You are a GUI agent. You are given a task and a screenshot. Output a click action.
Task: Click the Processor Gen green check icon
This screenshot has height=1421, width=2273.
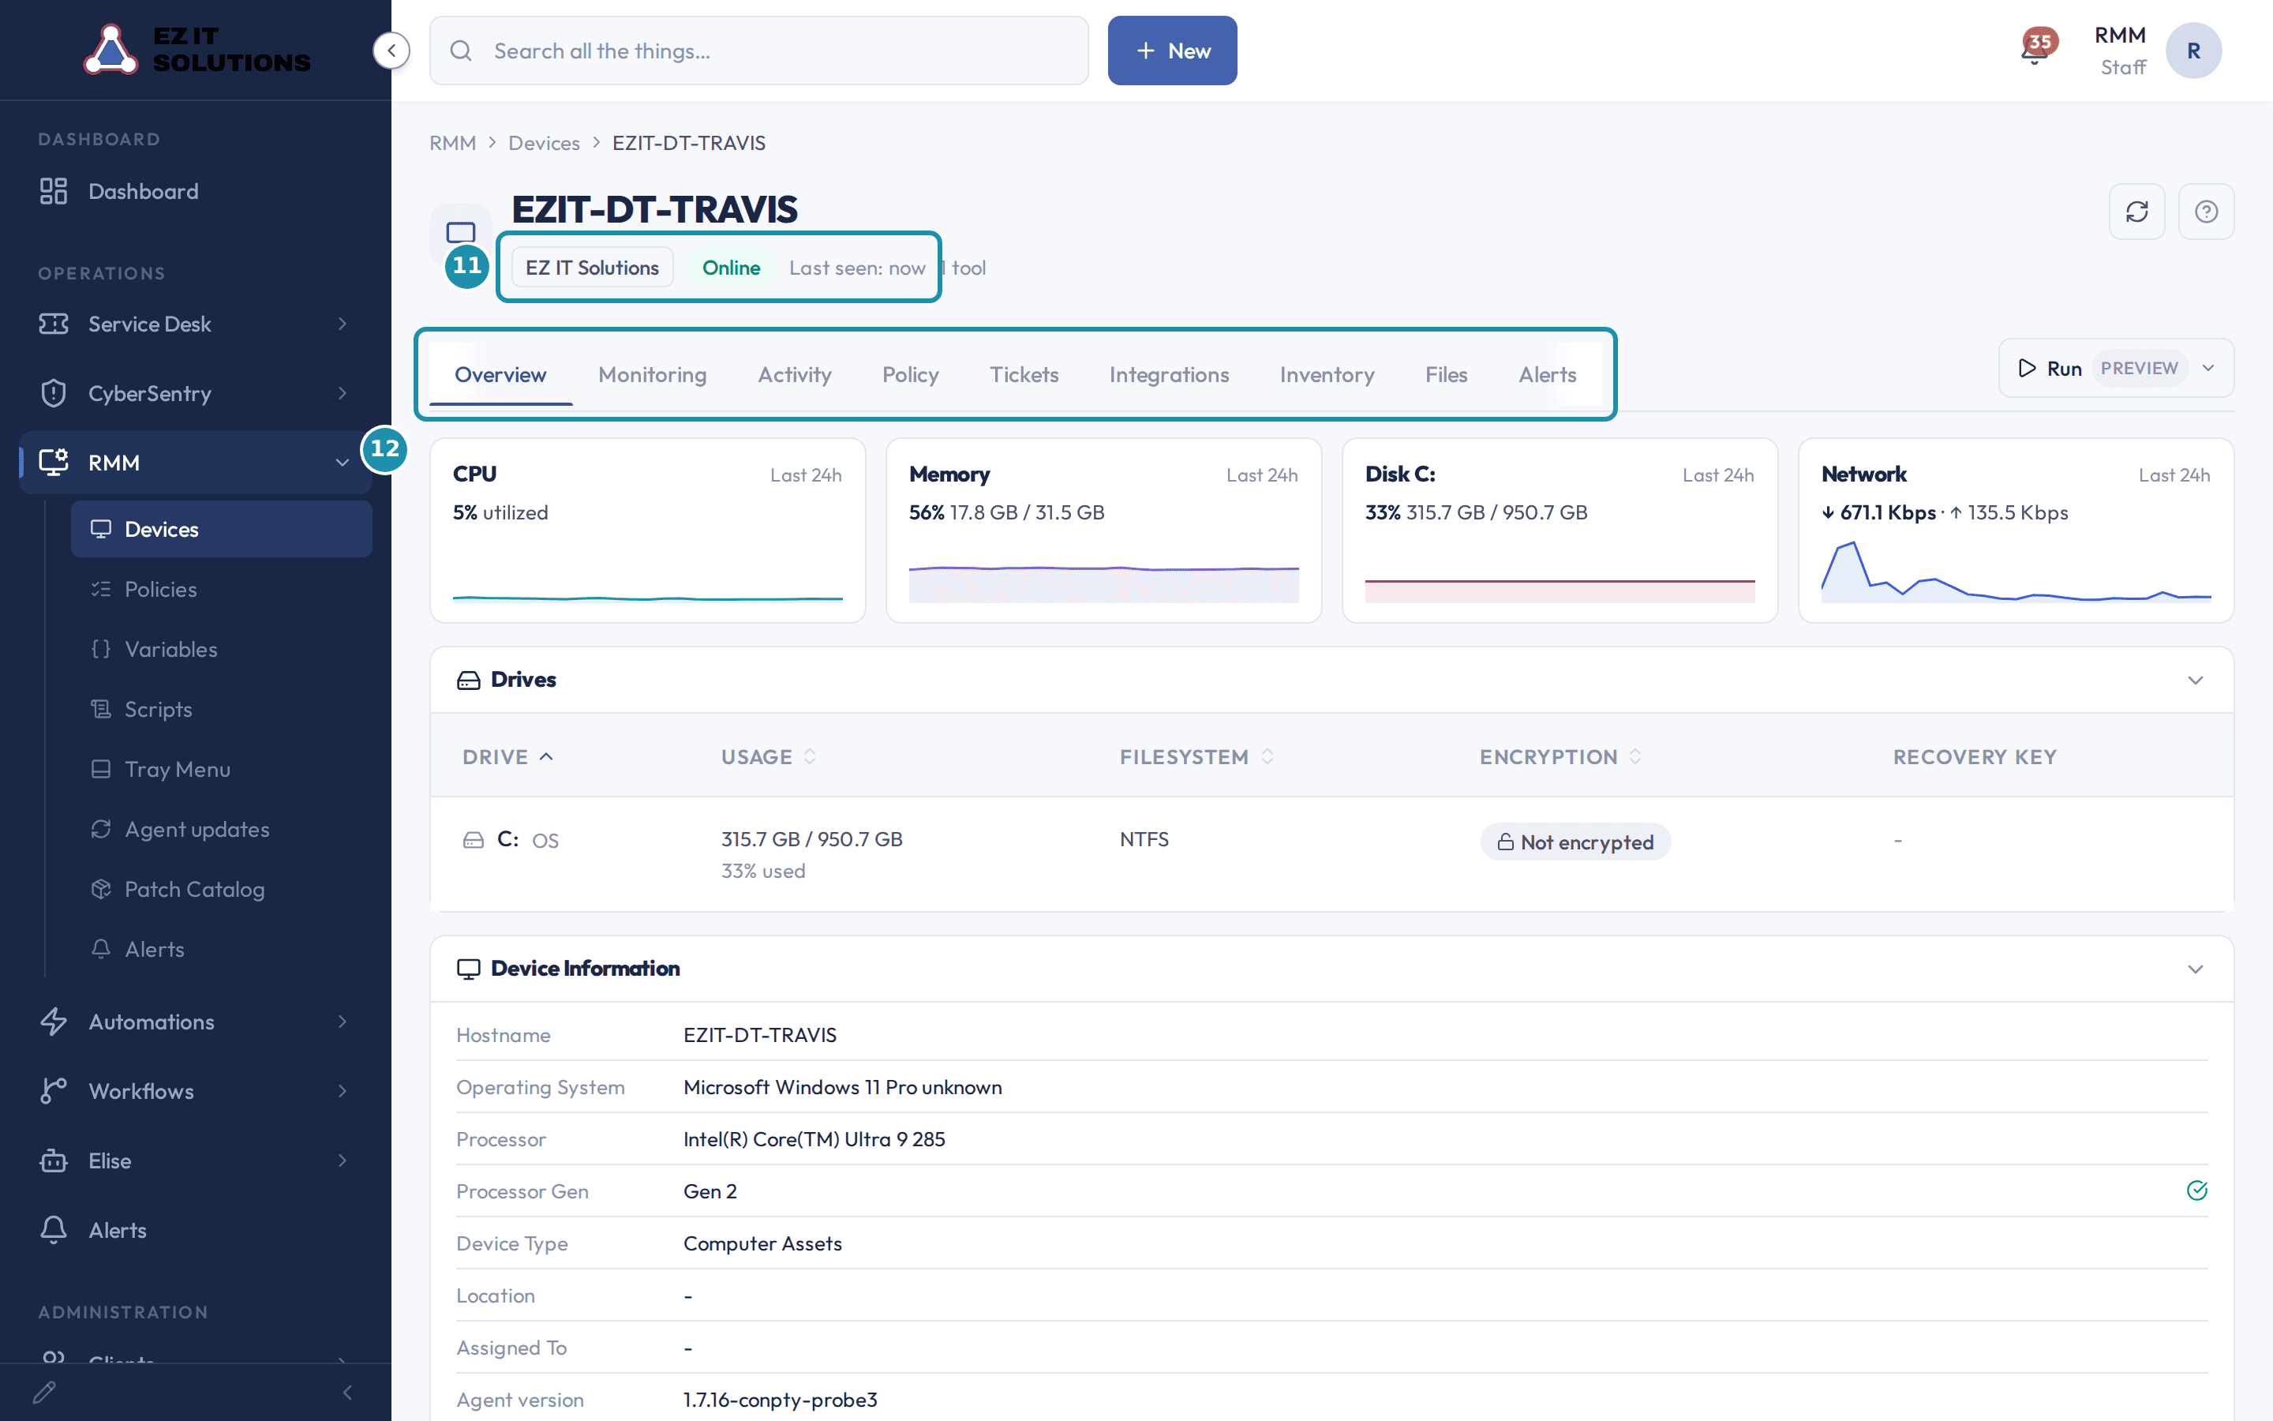point(2197,1190)
